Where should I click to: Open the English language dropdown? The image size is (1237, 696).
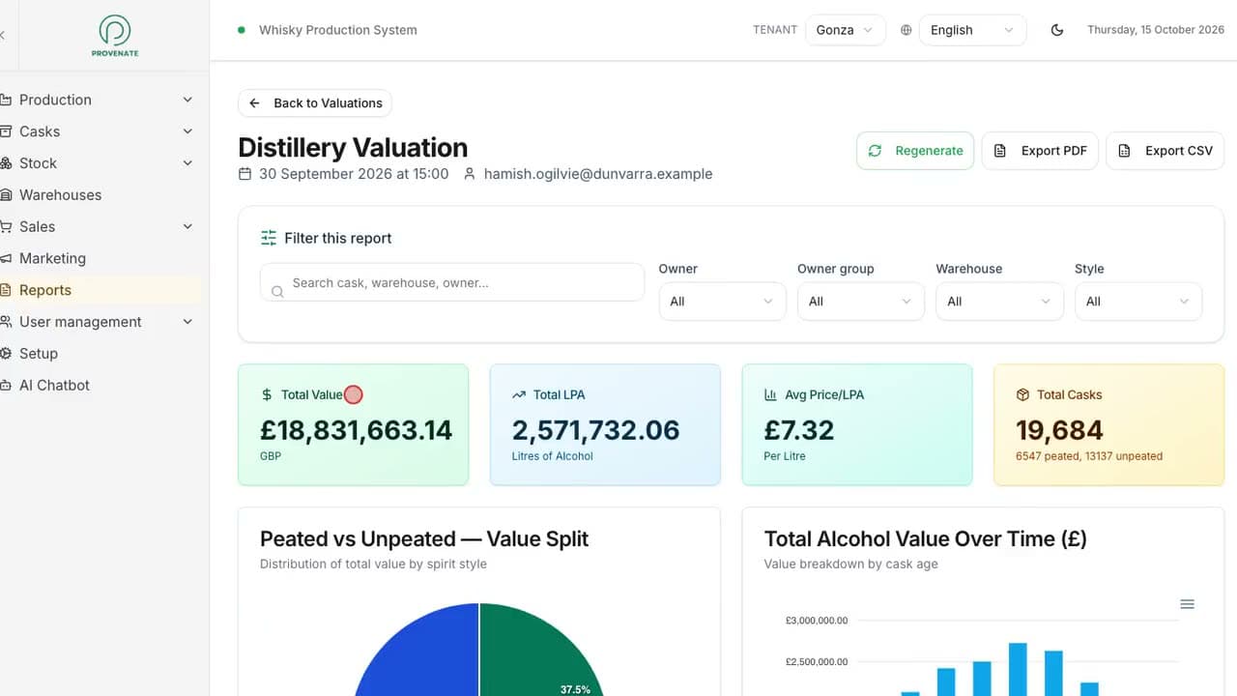(x=972, y=30)
